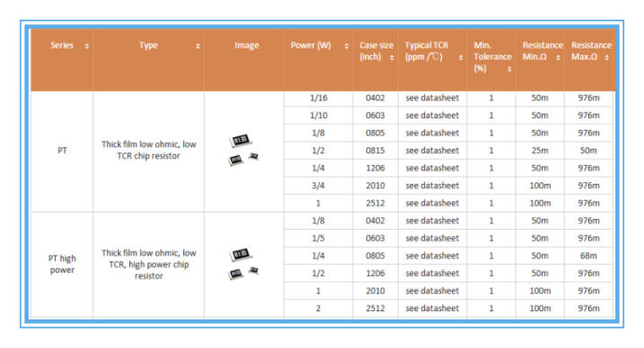644x348 pixels.
Task: Sort by Case size arrow icon
Action: coord(392,57)
